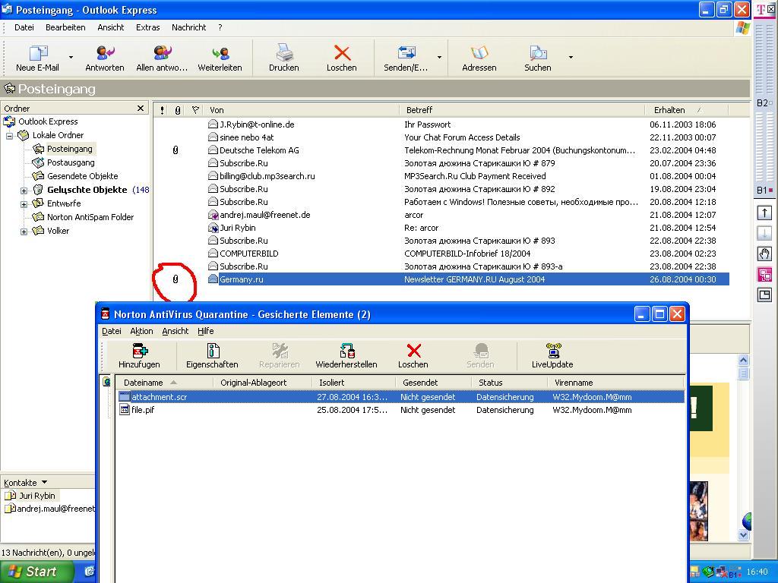Screen dimensions: 778x583
Task: Open Eigenschaften in Norton Quarantine
Action: pos(212,356)
